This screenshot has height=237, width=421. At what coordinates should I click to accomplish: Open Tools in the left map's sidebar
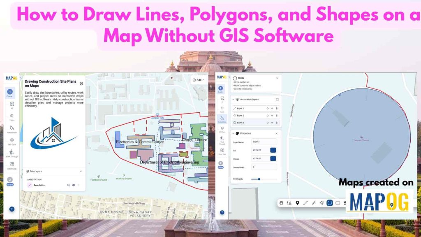click(x=12, y=117)
